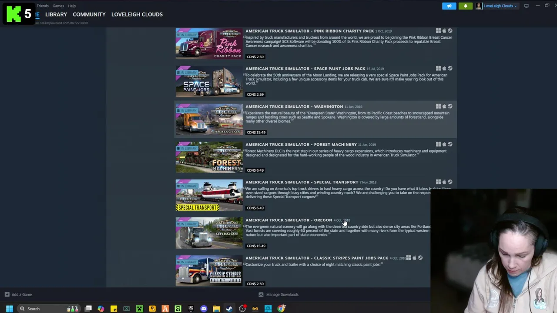Click Apple platform icon on Washington row
Viewport: 557px width, 313px height.
[444, 107]
